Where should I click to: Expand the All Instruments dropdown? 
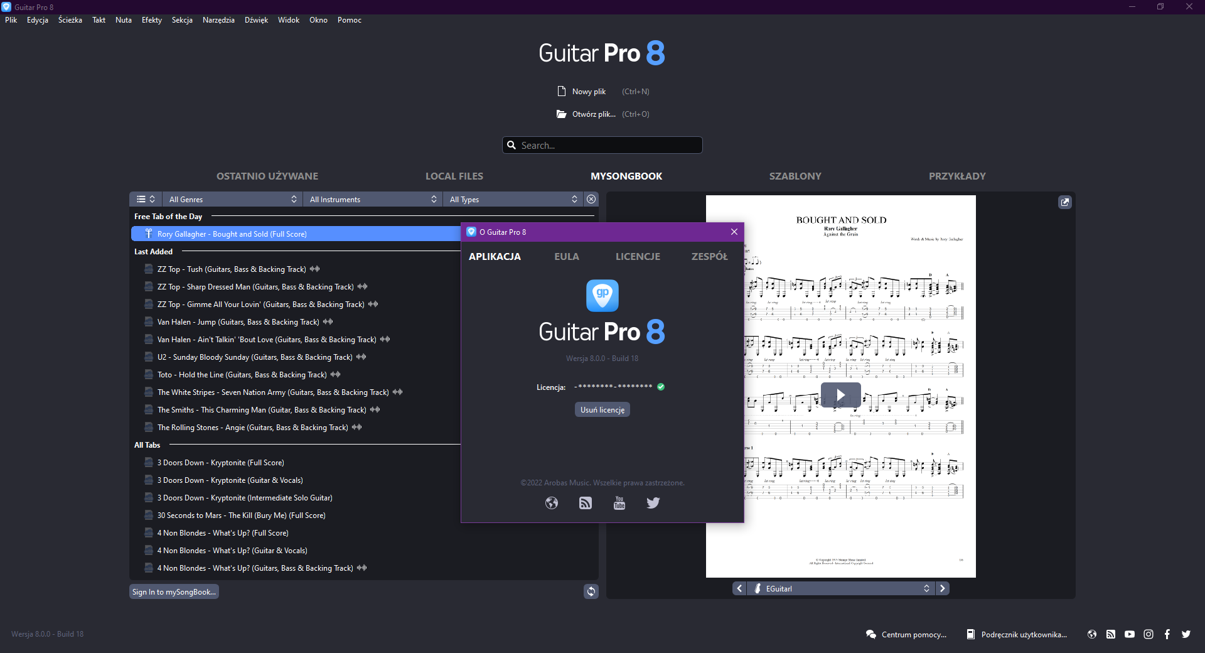point(373,199)
